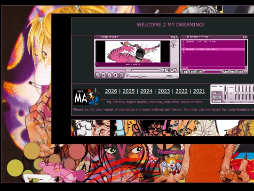Click the Sel selection button in Playlist Editor
This screenshot has height=191, width=254.
pyautogui.click(x=199, y=72)
